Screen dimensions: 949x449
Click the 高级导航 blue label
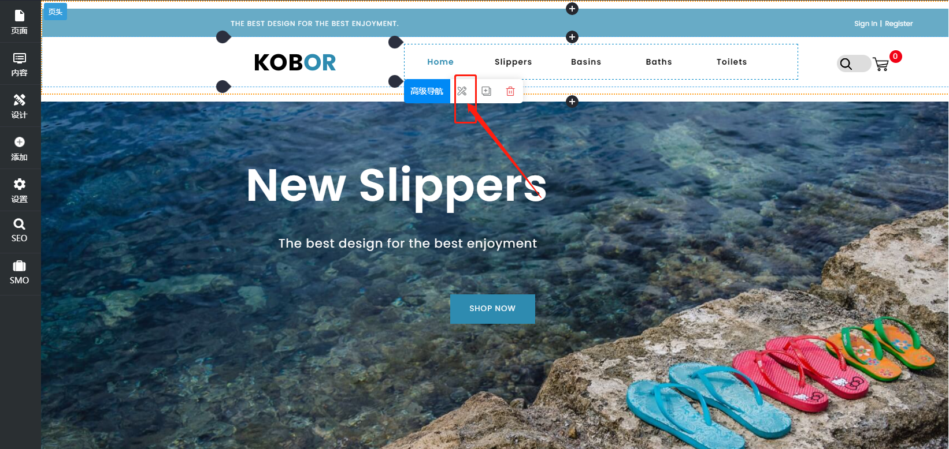click(427, 91)
